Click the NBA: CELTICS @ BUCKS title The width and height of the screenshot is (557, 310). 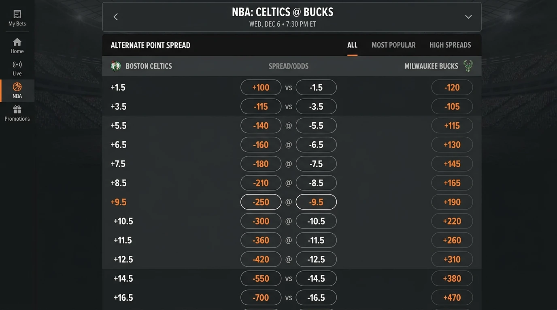[x=283, y=12]
